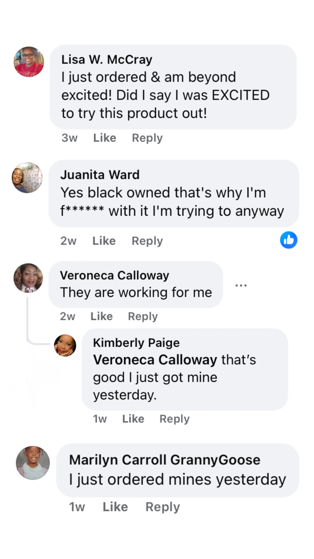Open the Juanita Ward name link
314x559 pixels.
[100, 175]
